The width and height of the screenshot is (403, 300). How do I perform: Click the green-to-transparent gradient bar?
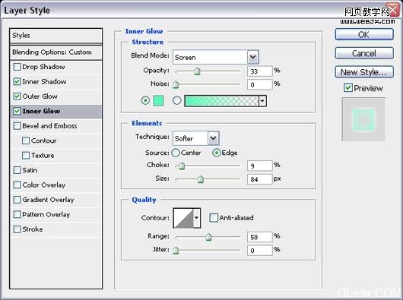click(221, 101)
